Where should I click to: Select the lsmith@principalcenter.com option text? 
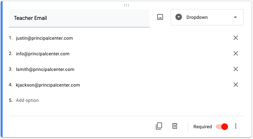[x=45, y=69]
